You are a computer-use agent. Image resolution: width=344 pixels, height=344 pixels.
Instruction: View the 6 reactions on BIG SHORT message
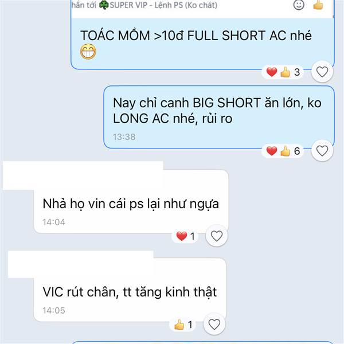[x=283, y=151]
